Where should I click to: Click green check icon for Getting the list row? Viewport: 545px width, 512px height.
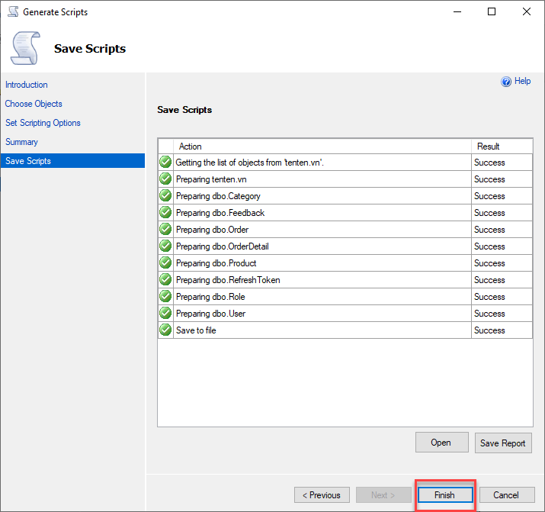coord(165,162)
